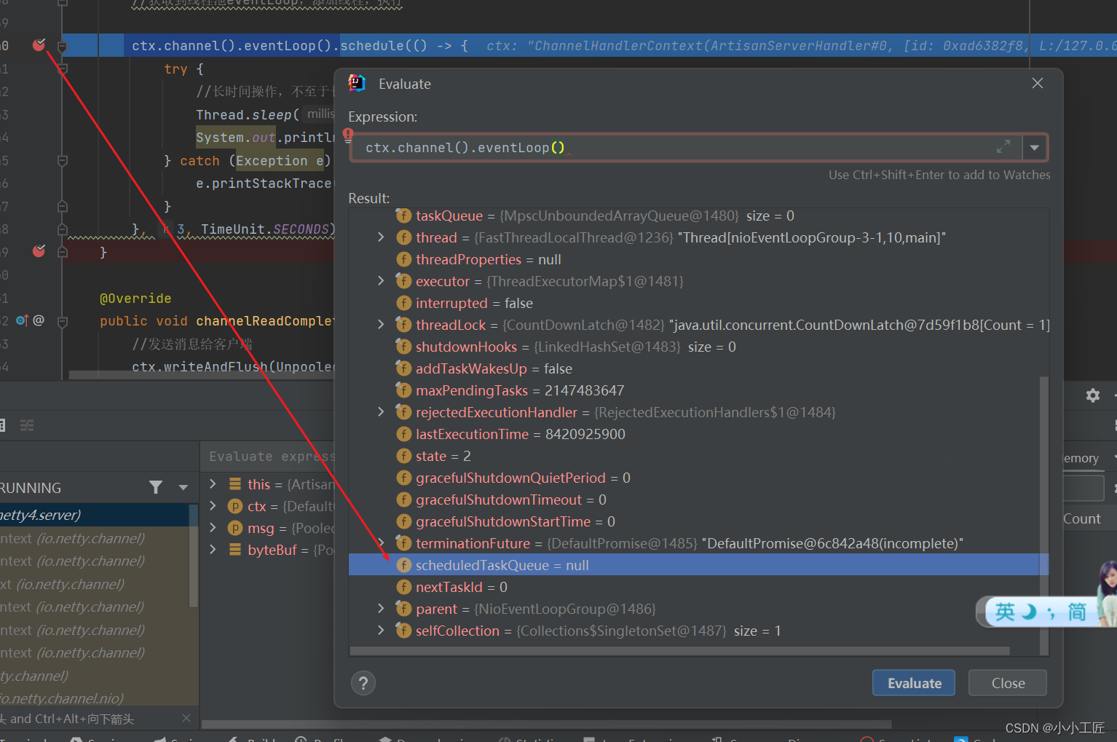
Task: Click the field icon beside state
Action: [x=403, y=456]
